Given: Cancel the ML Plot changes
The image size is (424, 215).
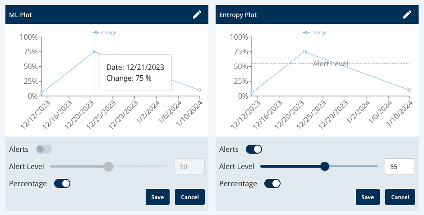Looking at the screenshot, I should pos(190,197).
